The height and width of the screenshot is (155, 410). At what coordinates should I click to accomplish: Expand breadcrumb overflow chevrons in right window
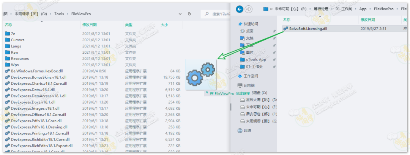click(x=271, y=9)
